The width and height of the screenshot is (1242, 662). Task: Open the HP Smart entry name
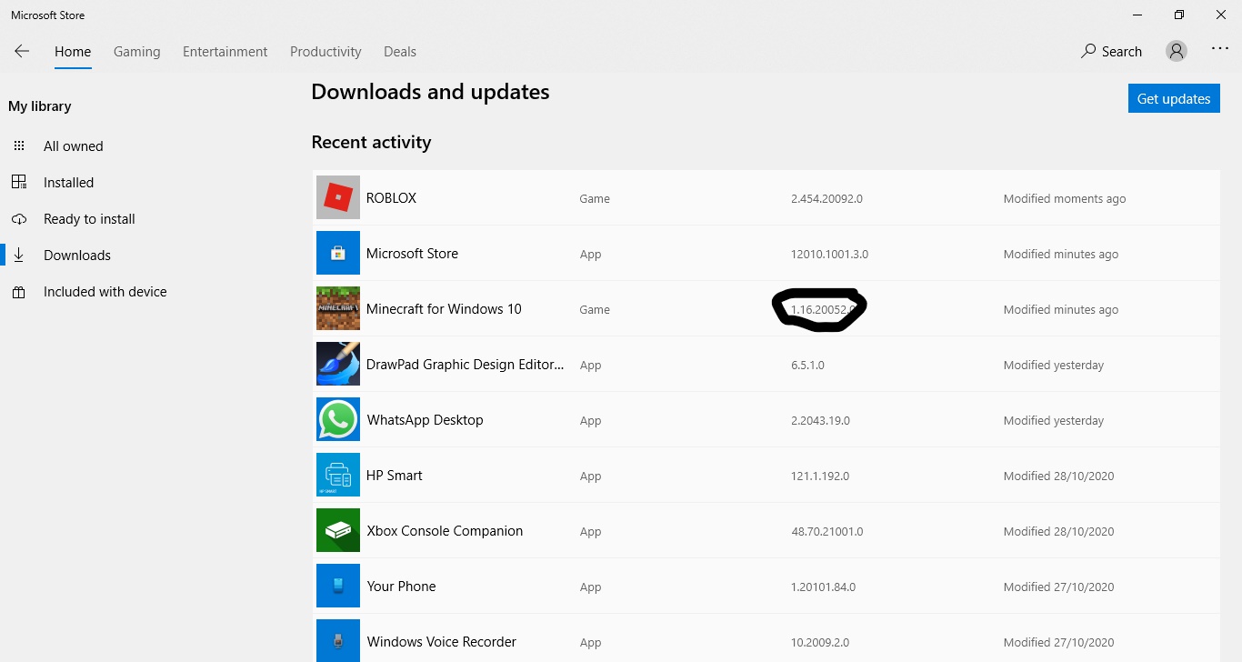pyautogui.click(x=395, y=475)
